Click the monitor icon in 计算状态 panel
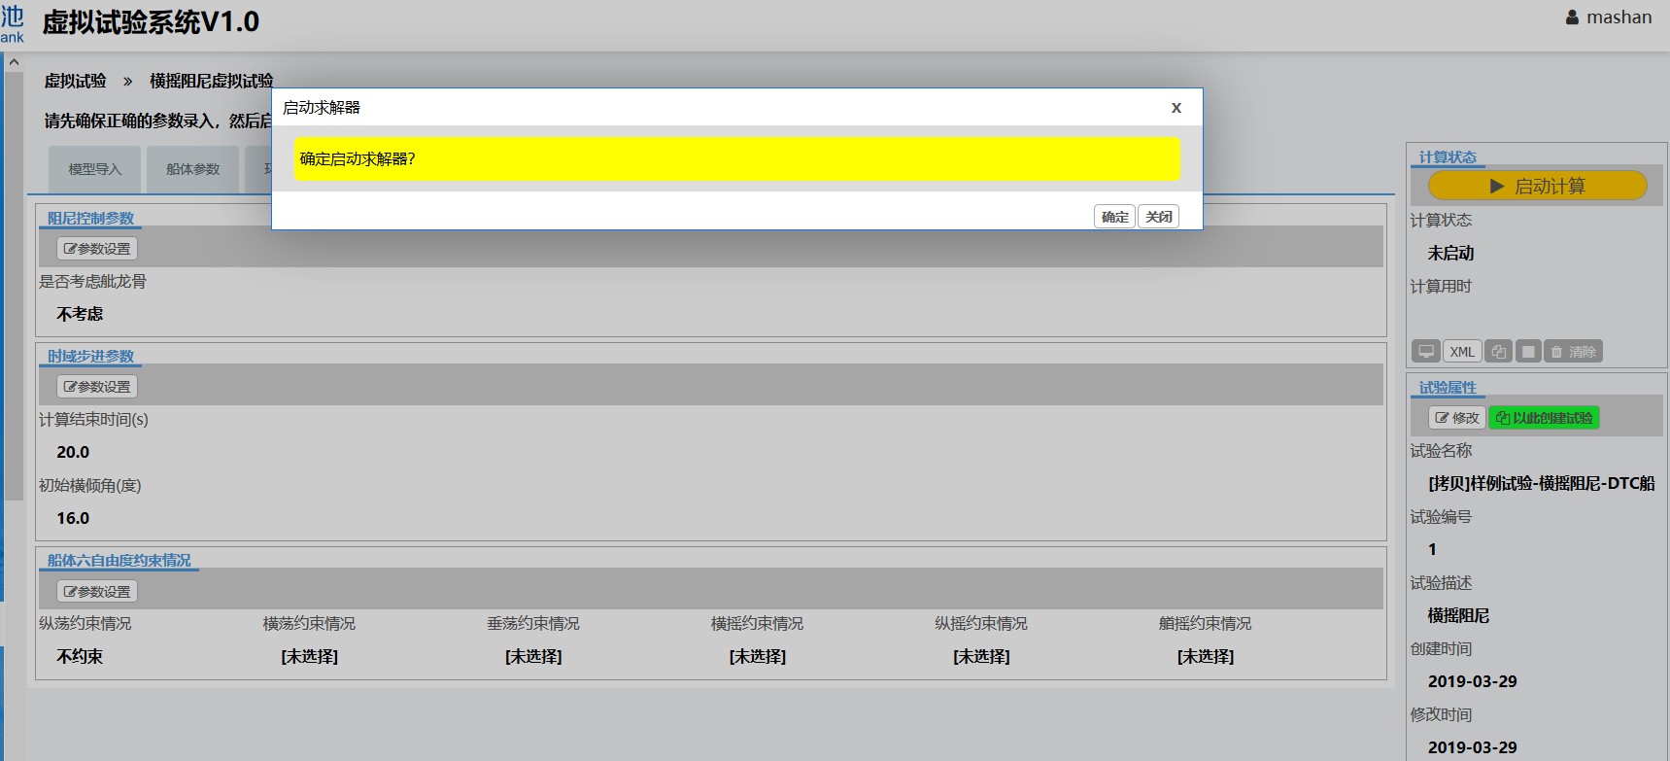 click(x=1426, y=352)
